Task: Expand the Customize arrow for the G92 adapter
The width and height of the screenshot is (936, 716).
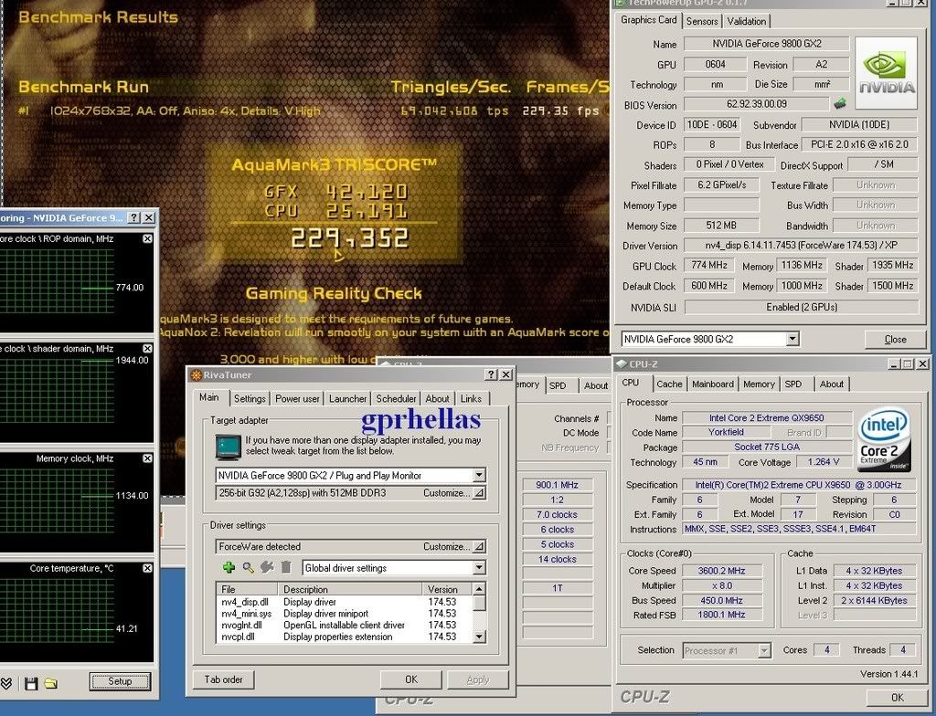Action: point(479,493)
